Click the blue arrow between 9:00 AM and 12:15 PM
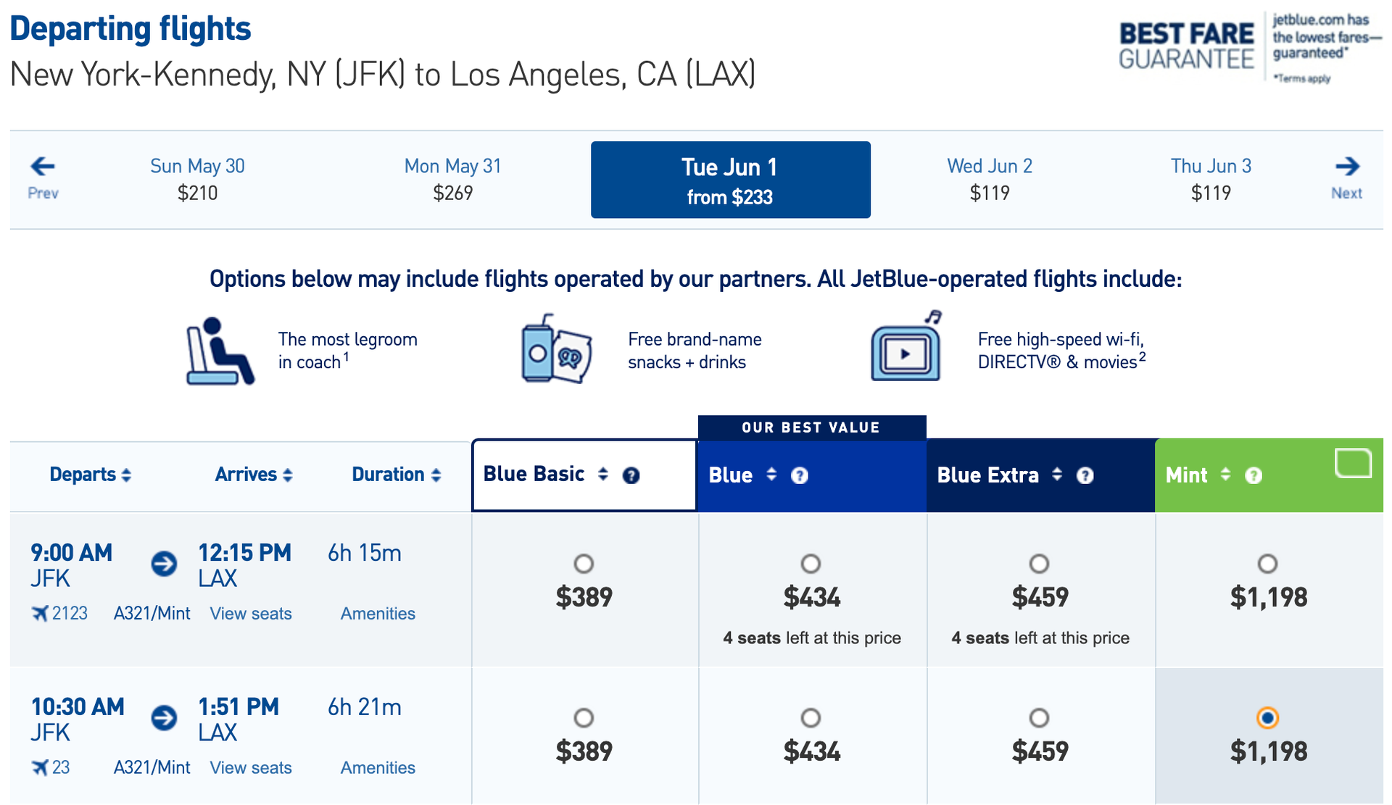 click(x=164, y=564)
